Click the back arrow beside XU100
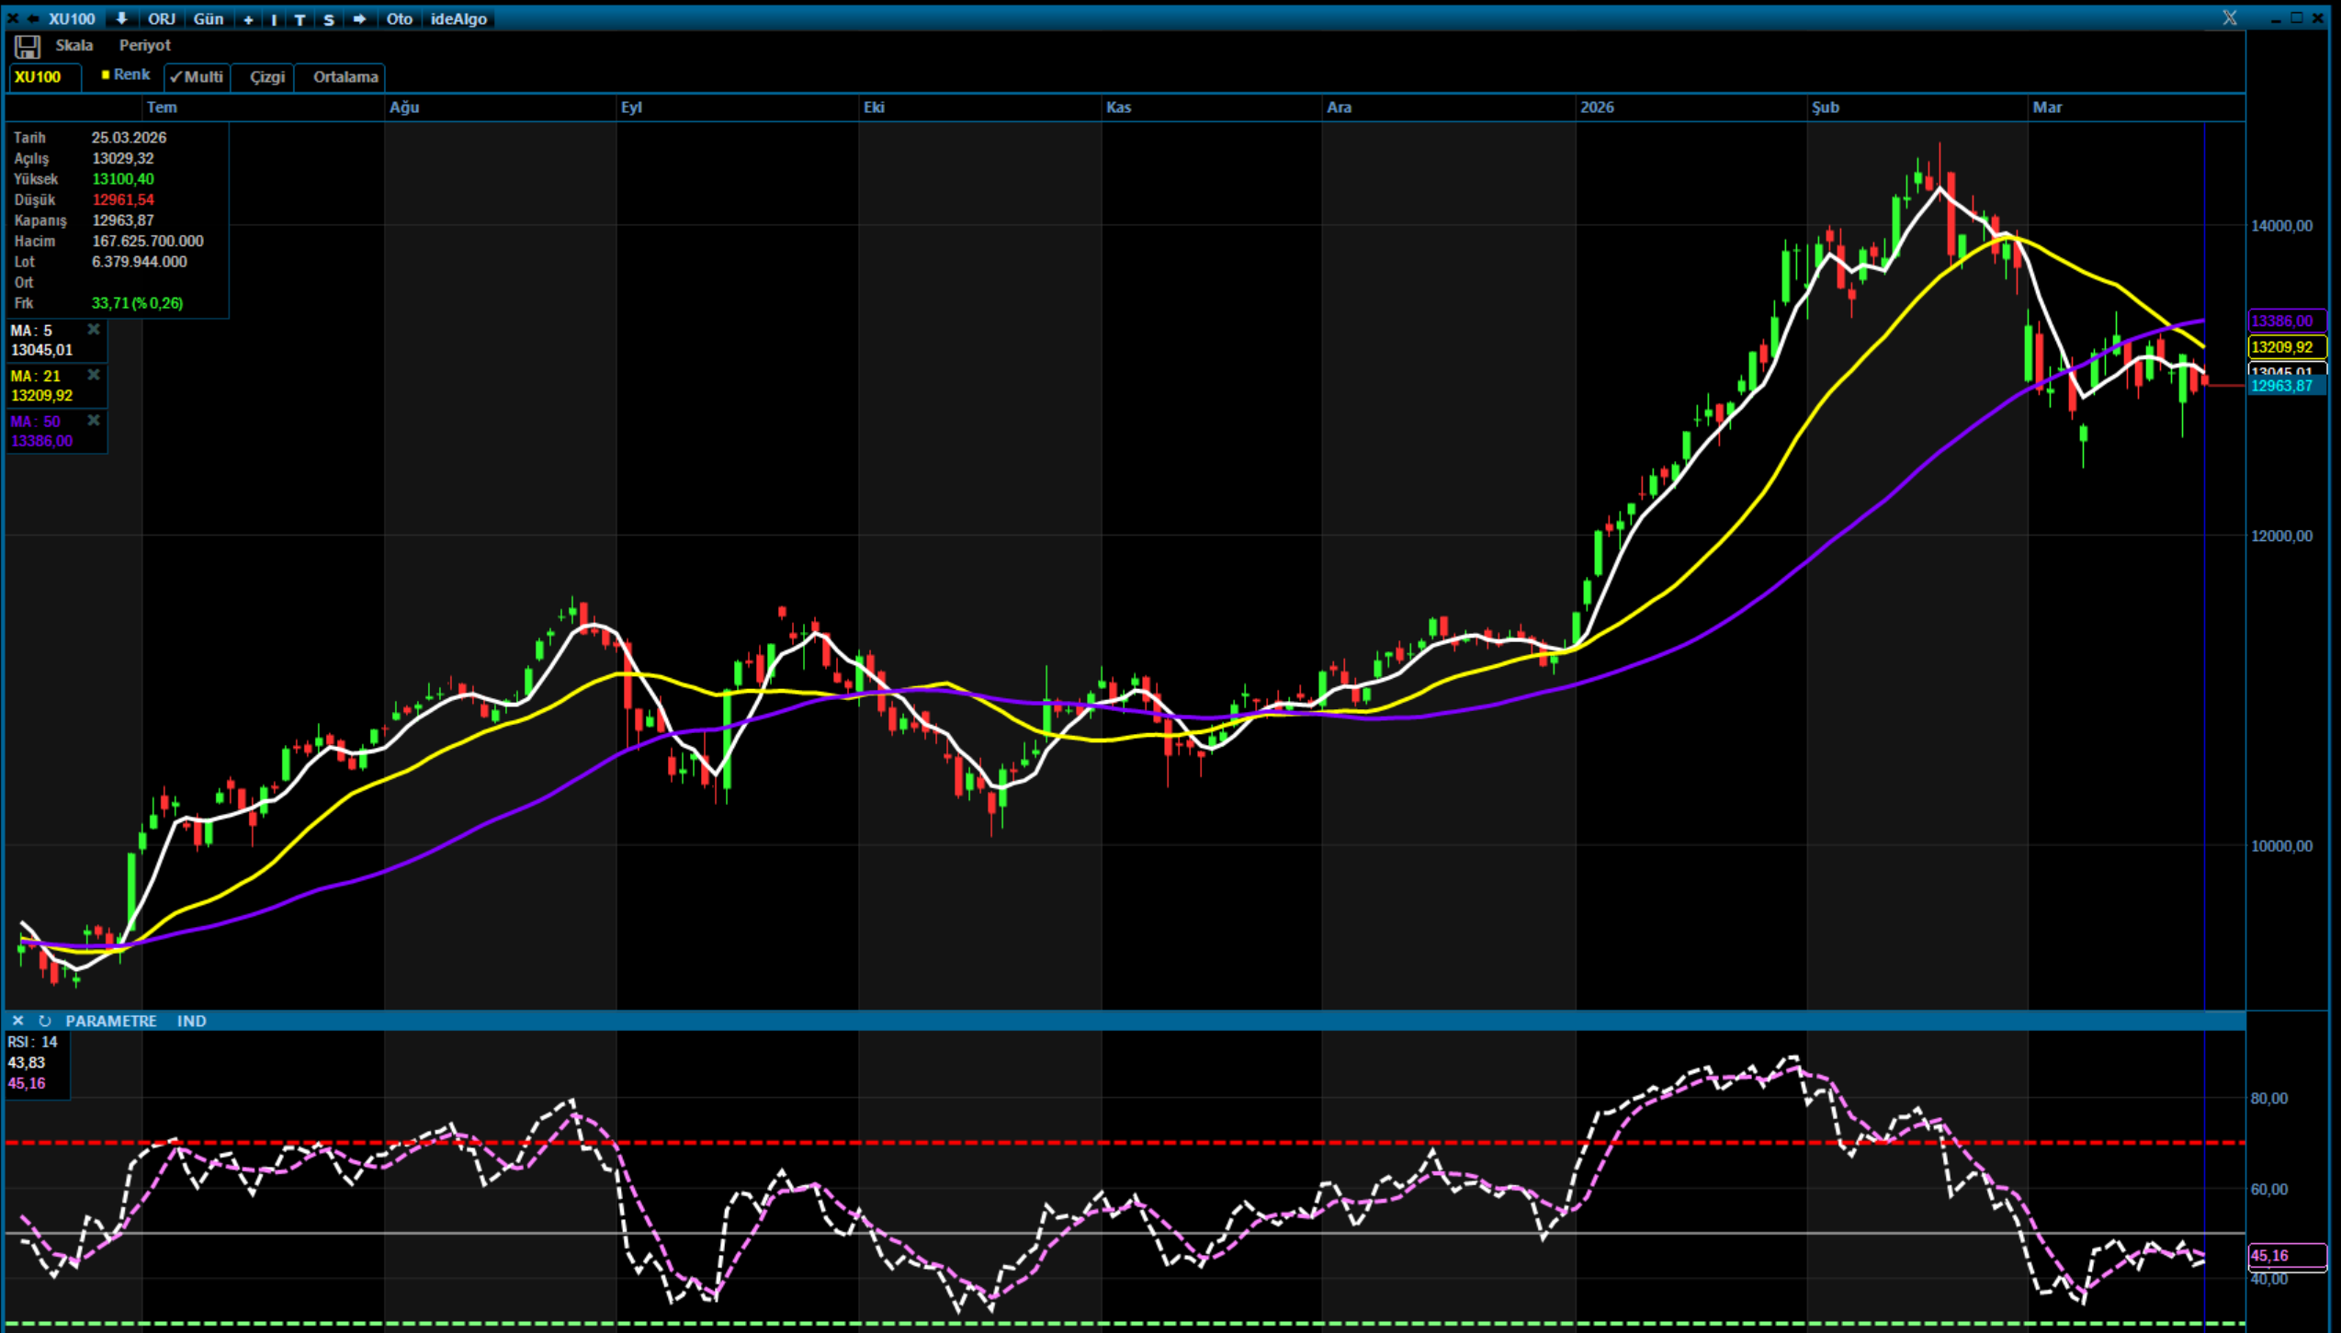 point(33,18)
